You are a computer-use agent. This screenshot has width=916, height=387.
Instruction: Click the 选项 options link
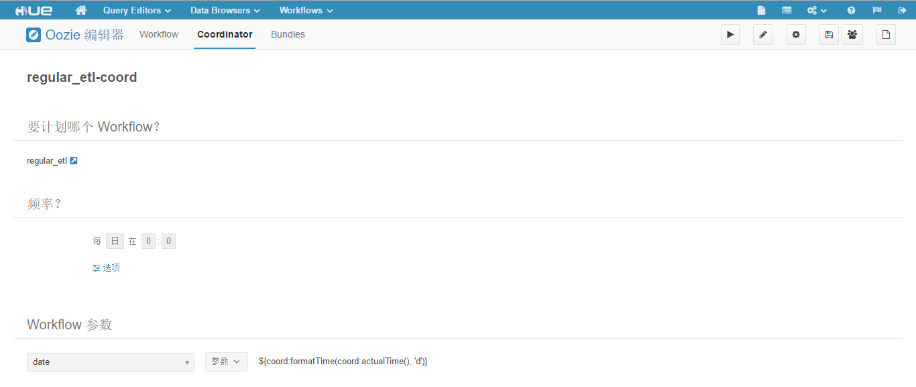111,268
